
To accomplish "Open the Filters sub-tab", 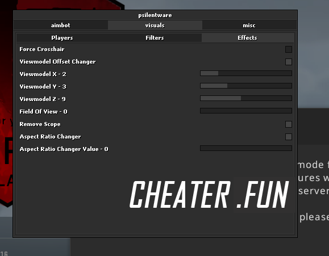I will [x=155, y=37].
